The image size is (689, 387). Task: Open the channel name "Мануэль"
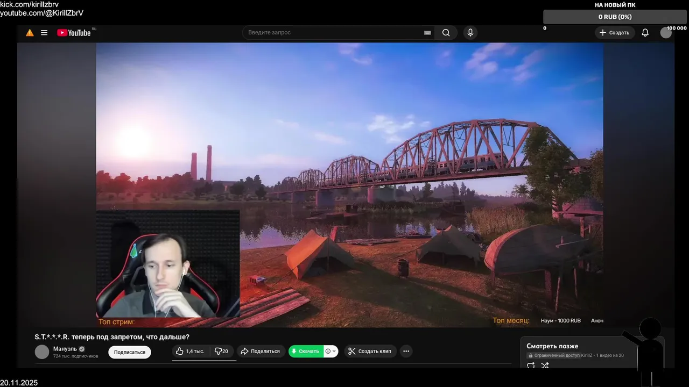(65, 349)
